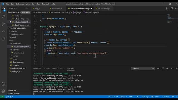This screenshot has height=100, width=178.
Task: Open the Edit menu
Action: pos(13,4)
